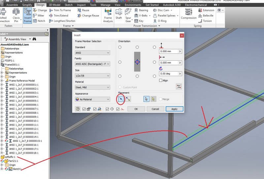Click the Apply button
Image resolution: width=264 pixels, height=179 pixels.
pos(175,109)
